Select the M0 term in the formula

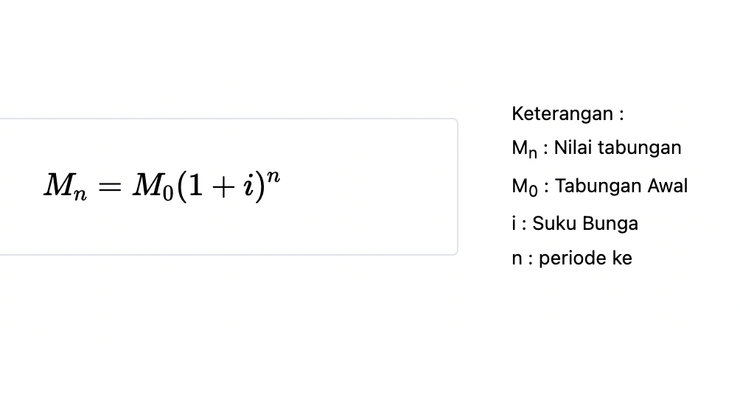[x=153, y=187]
